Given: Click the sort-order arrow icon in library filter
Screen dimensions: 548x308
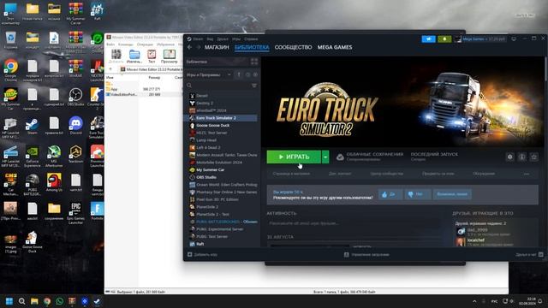Looking at the screenshot, I should pos(239,74).
